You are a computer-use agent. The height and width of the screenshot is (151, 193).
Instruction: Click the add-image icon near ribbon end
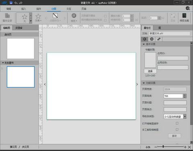173,16
